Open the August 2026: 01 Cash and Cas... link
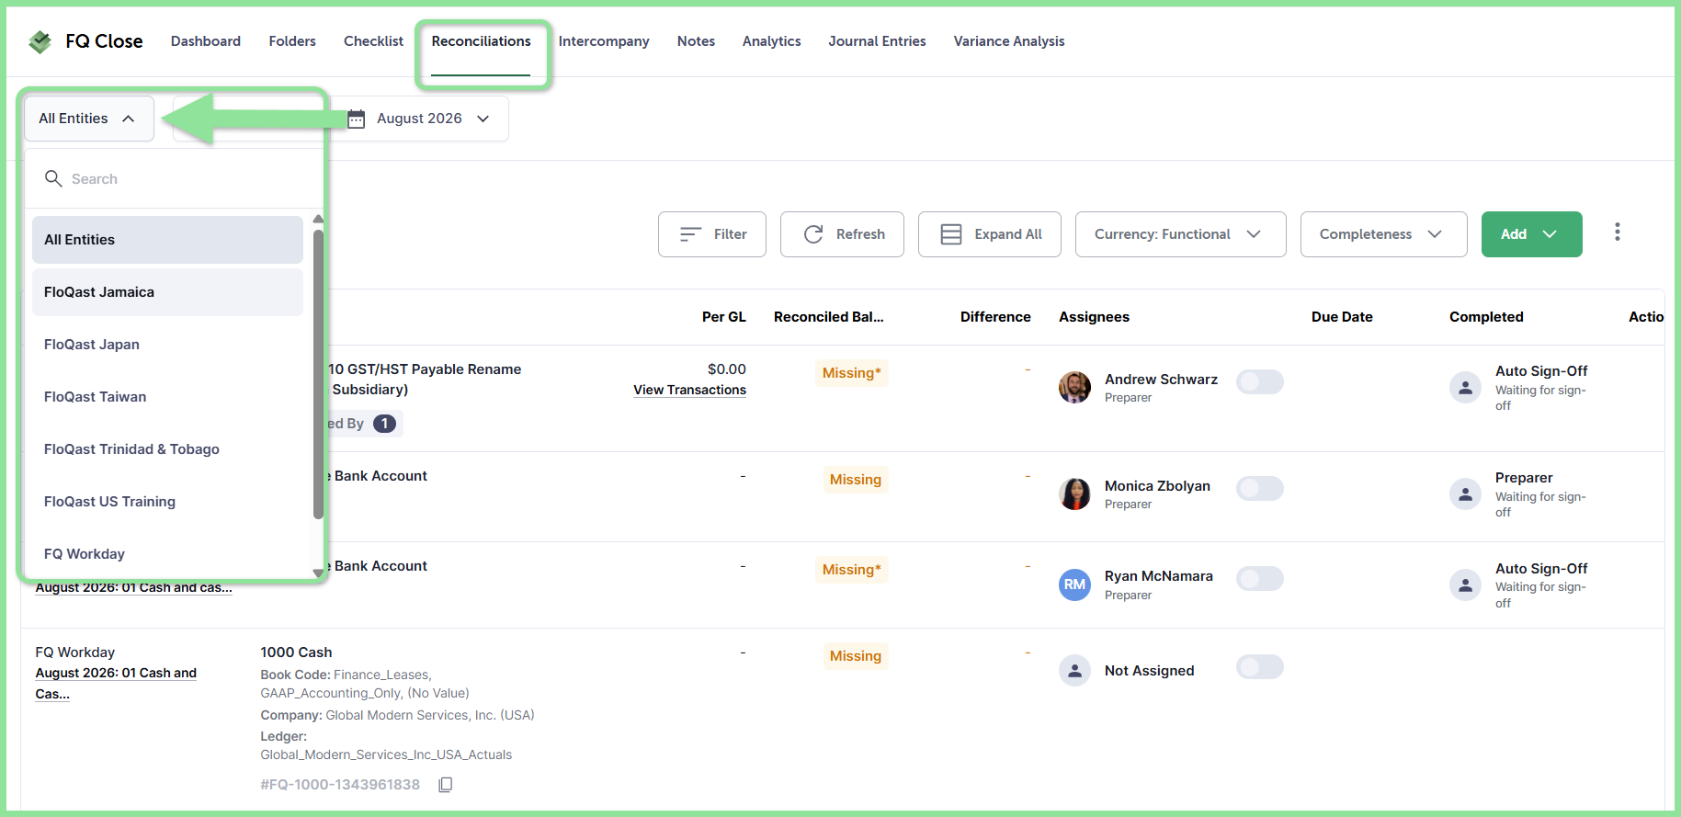Screen dimensions: 1681x817 (x=116, y=684)
